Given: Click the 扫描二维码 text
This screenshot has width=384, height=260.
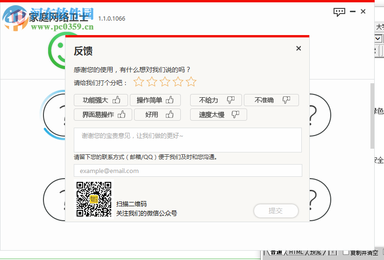Looking at the screenshot, I should 132,204.
